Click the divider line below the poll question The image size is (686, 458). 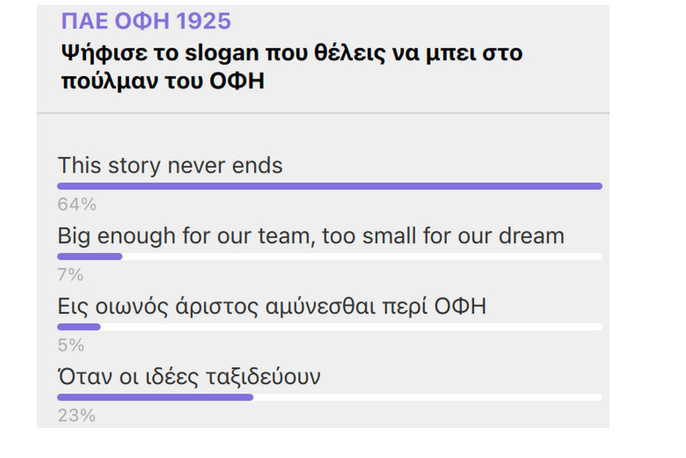tap(323, 113)
